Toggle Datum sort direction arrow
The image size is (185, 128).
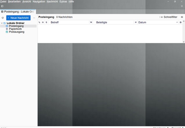coord(177,22)
